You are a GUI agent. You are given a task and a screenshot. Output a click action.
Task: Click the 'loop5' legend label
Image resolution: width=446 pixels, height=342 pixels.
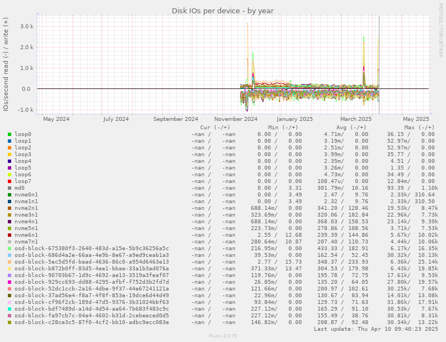23,168
